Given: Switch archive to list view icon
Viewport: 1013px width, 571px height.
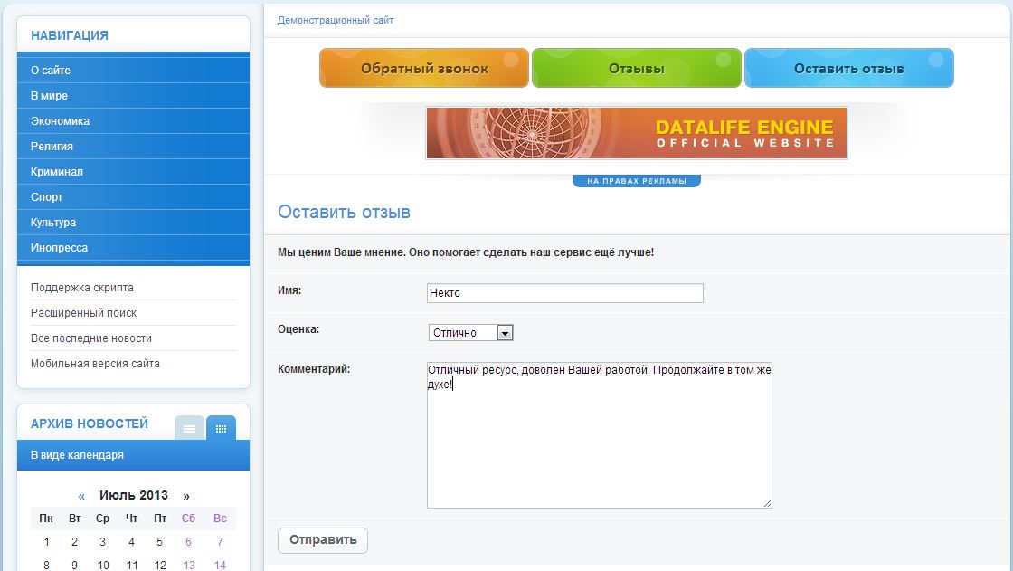Looking at the screenshot, I should point(189,428).
